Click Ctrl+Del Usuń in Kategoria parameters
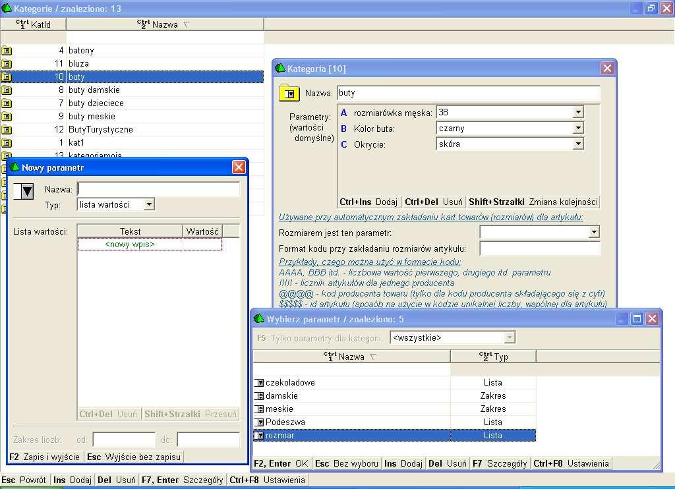 [x=434, y=202]
